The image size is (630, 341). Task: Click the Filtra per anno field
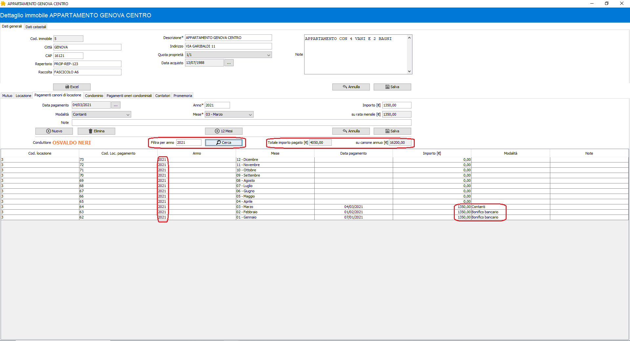(188, 142)
